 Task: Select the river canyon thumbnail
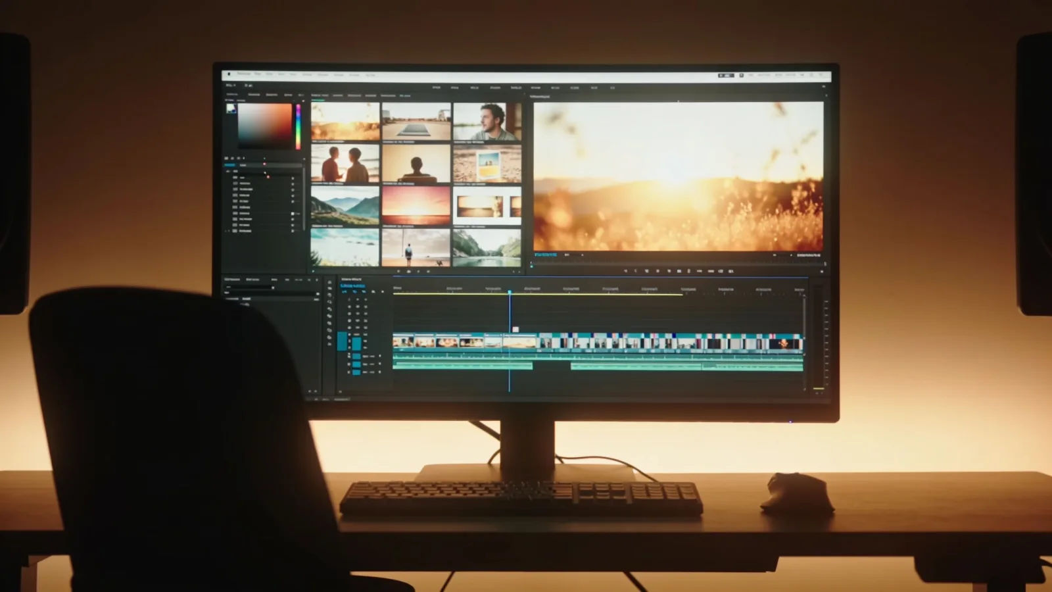coord(487,247)
